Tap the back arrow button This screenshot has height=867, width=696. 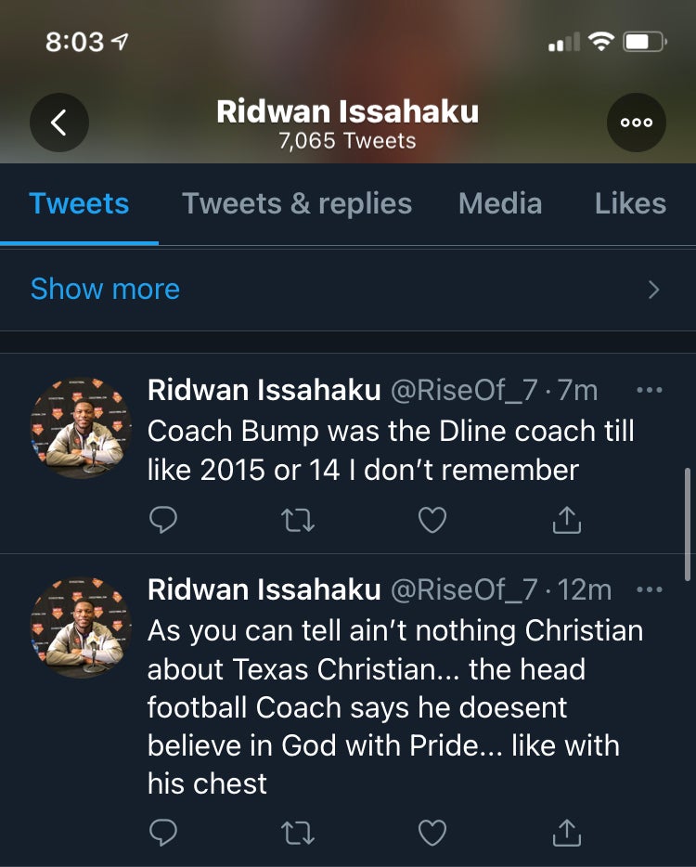pos(59,122)
